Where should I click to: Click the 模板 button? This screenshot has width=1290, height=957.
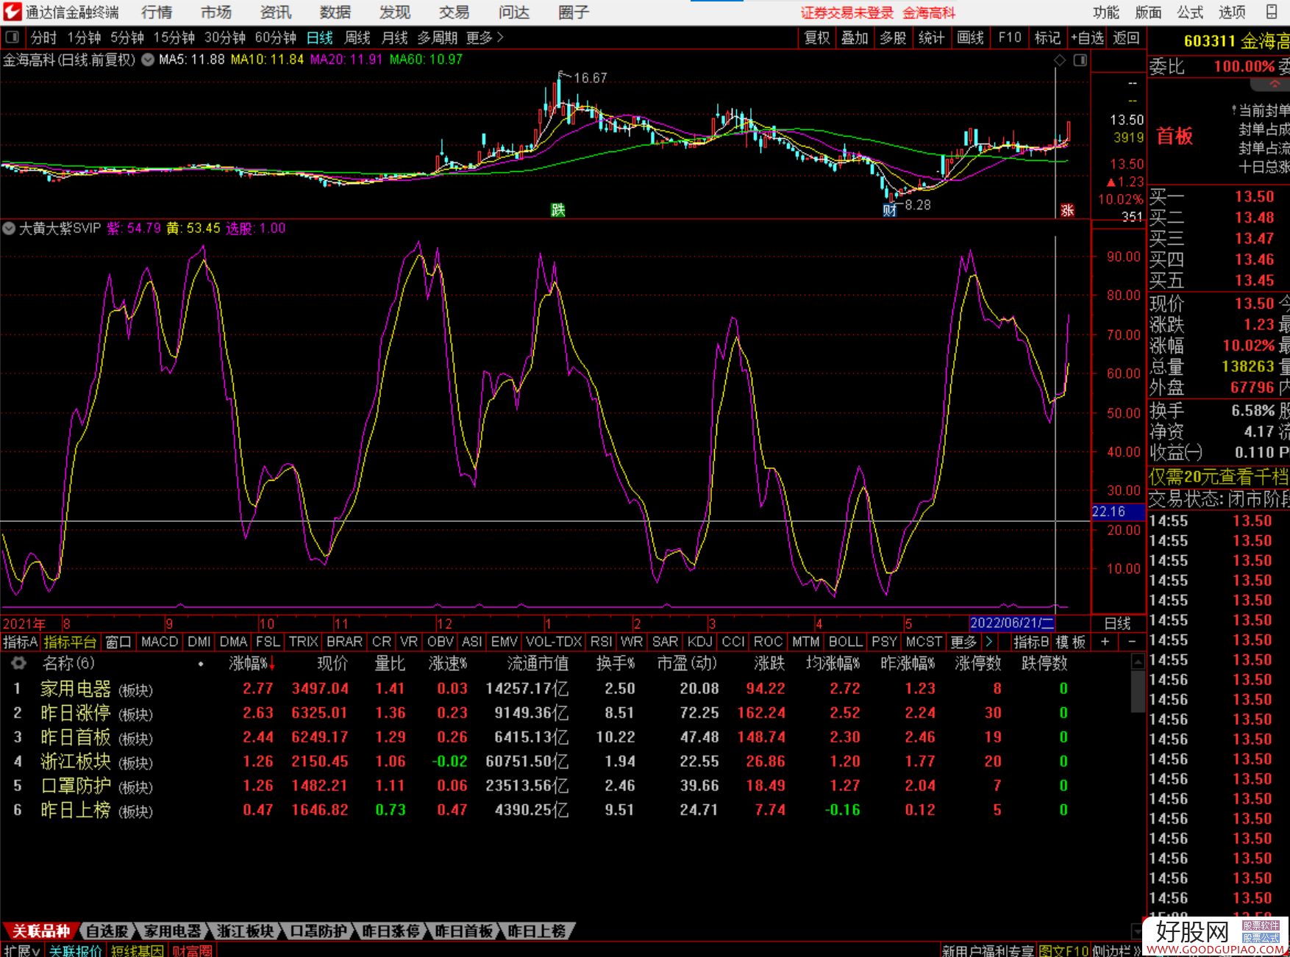coord(1070,642)
